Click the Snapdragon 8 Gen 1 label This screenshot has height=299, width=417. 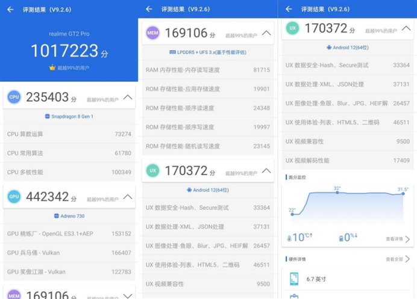point(72,116)
